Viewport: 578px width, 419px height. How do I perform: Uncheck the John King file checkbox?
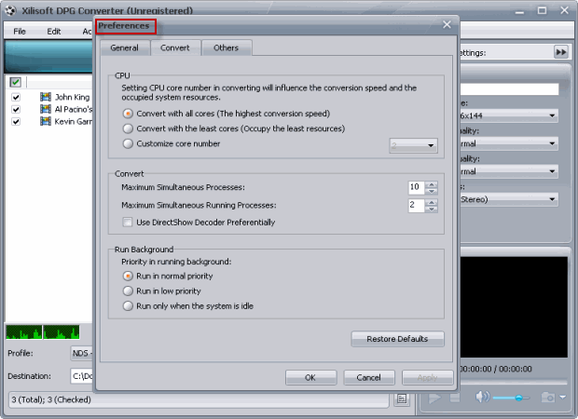(16, 97)
